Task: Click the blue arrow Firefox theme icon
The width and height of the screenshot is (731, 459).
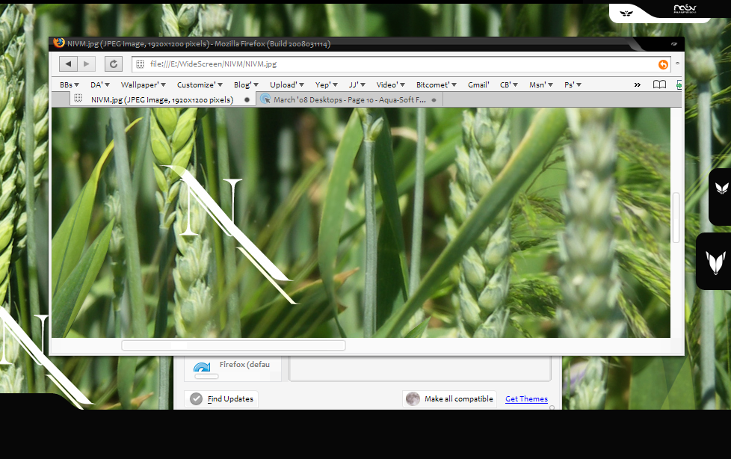Action: pos(202,369)
